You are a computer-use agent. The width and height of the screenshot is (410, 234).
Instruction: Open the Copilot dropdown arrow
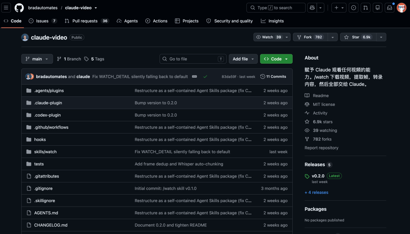pos(320,8)
